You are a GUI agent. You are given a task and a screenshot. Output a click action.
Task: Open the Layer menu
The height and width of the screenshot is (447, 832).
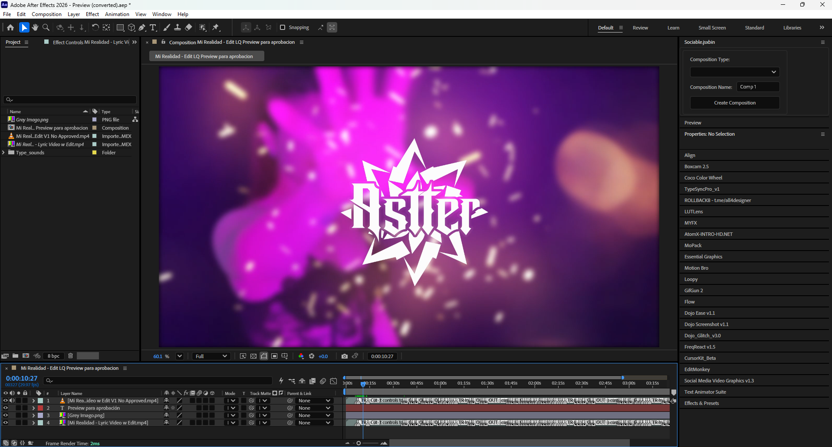pos(74,14)
